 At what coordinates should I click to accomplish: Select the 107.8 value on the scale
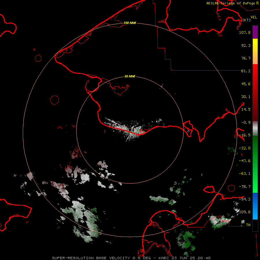click(245, 32)
